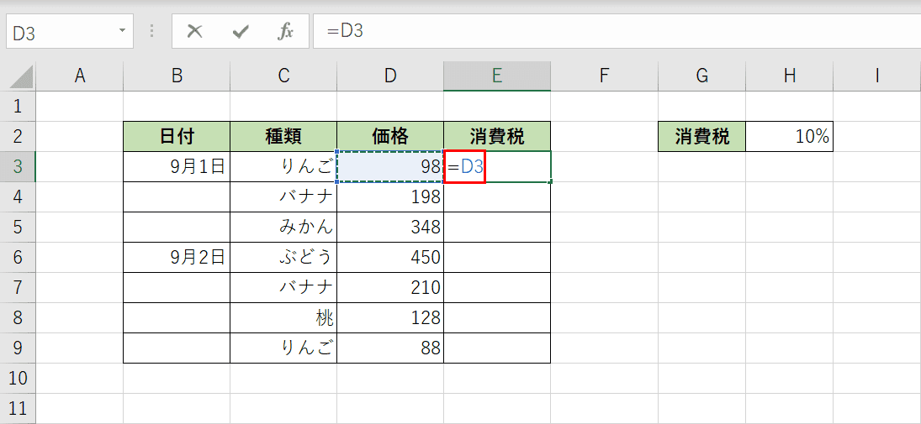The image size is (921, 424).
Task: Select row 10 header
Action: [x=18, y=379]
